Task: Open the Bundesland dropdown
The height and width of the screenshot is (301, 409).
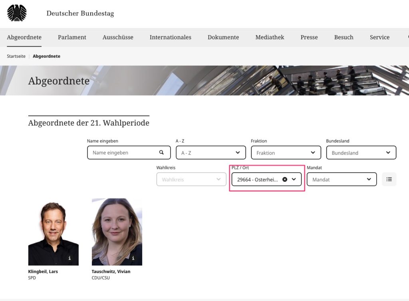Action: [x=361, y=153]
